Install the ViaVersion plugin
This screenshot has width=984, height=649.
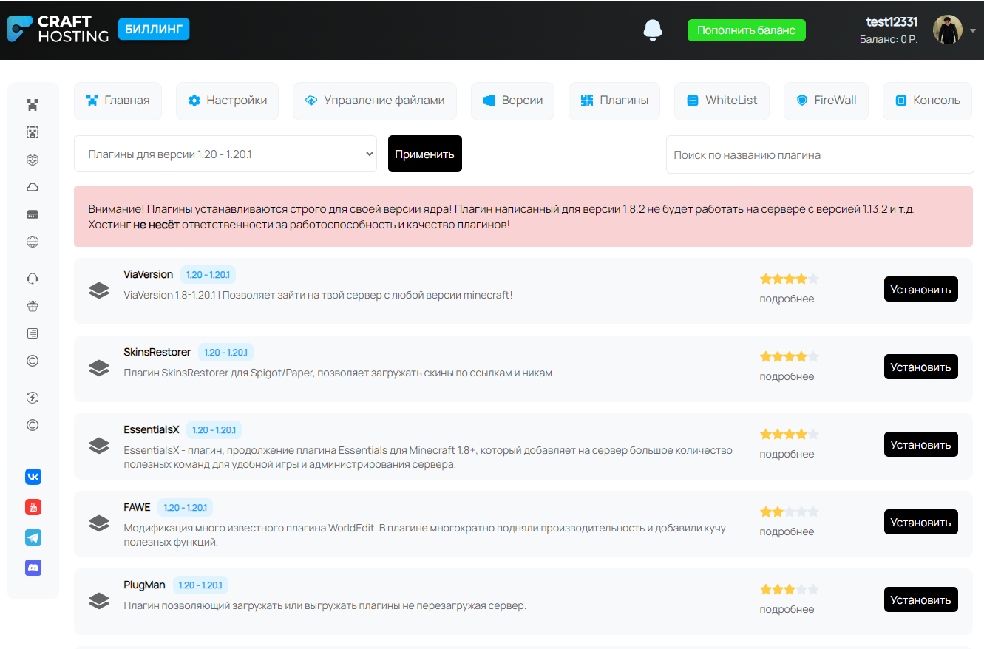coord(921,289)
